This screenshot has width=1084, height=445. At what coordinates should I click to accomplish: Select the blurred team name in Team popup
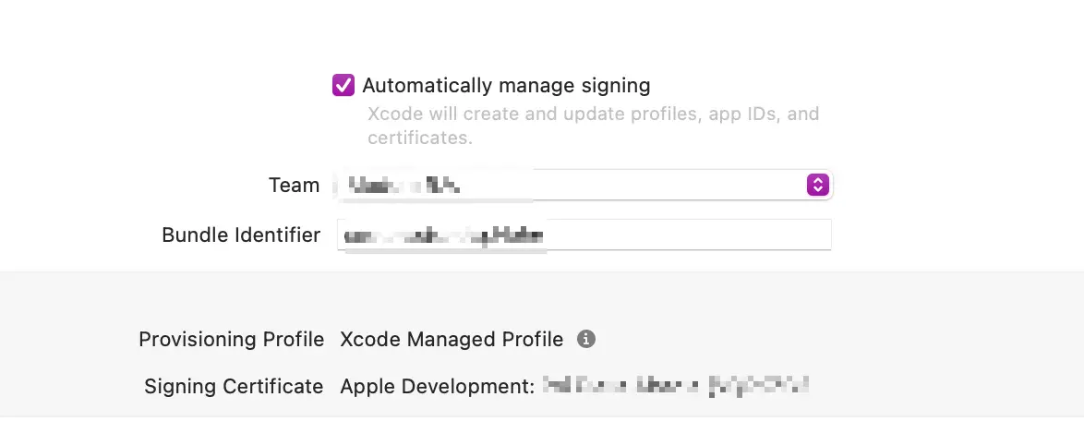click(405, 186)
